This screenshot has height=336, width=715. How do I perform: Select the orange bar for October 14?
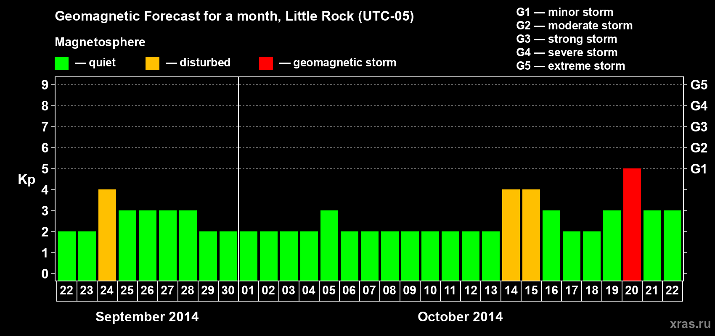click(511, 235)
